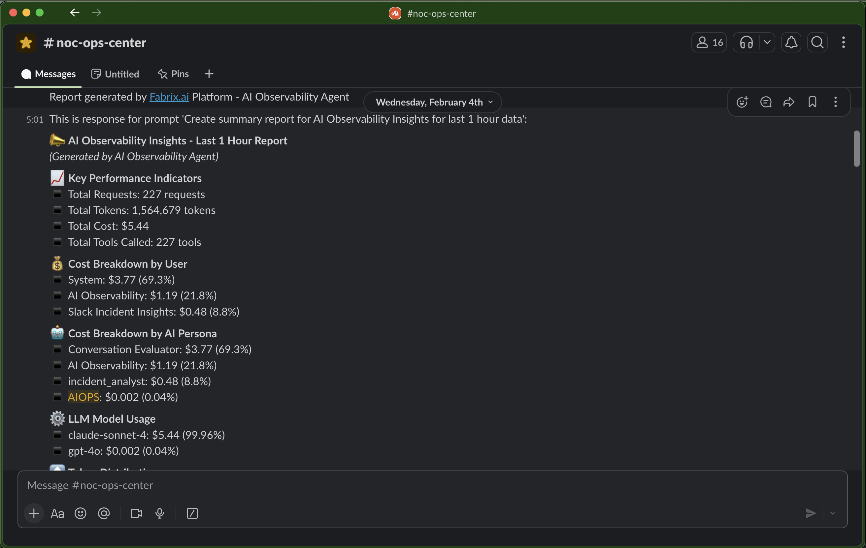Open the Untitled canvas tab
The height and width of the screenshot is (548, 866).
[x=116, y=74]
